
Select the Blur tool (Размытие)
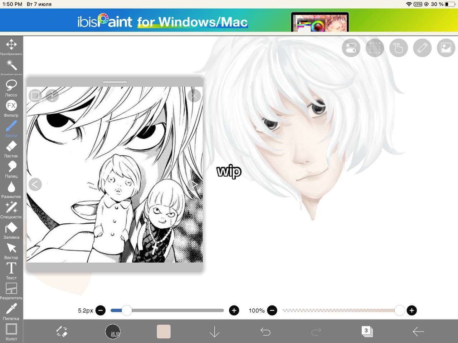coord(11,190)
